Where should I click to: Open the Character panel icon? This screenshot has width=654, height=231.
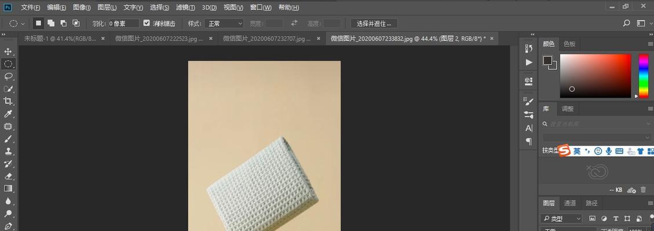click(529, 128)
